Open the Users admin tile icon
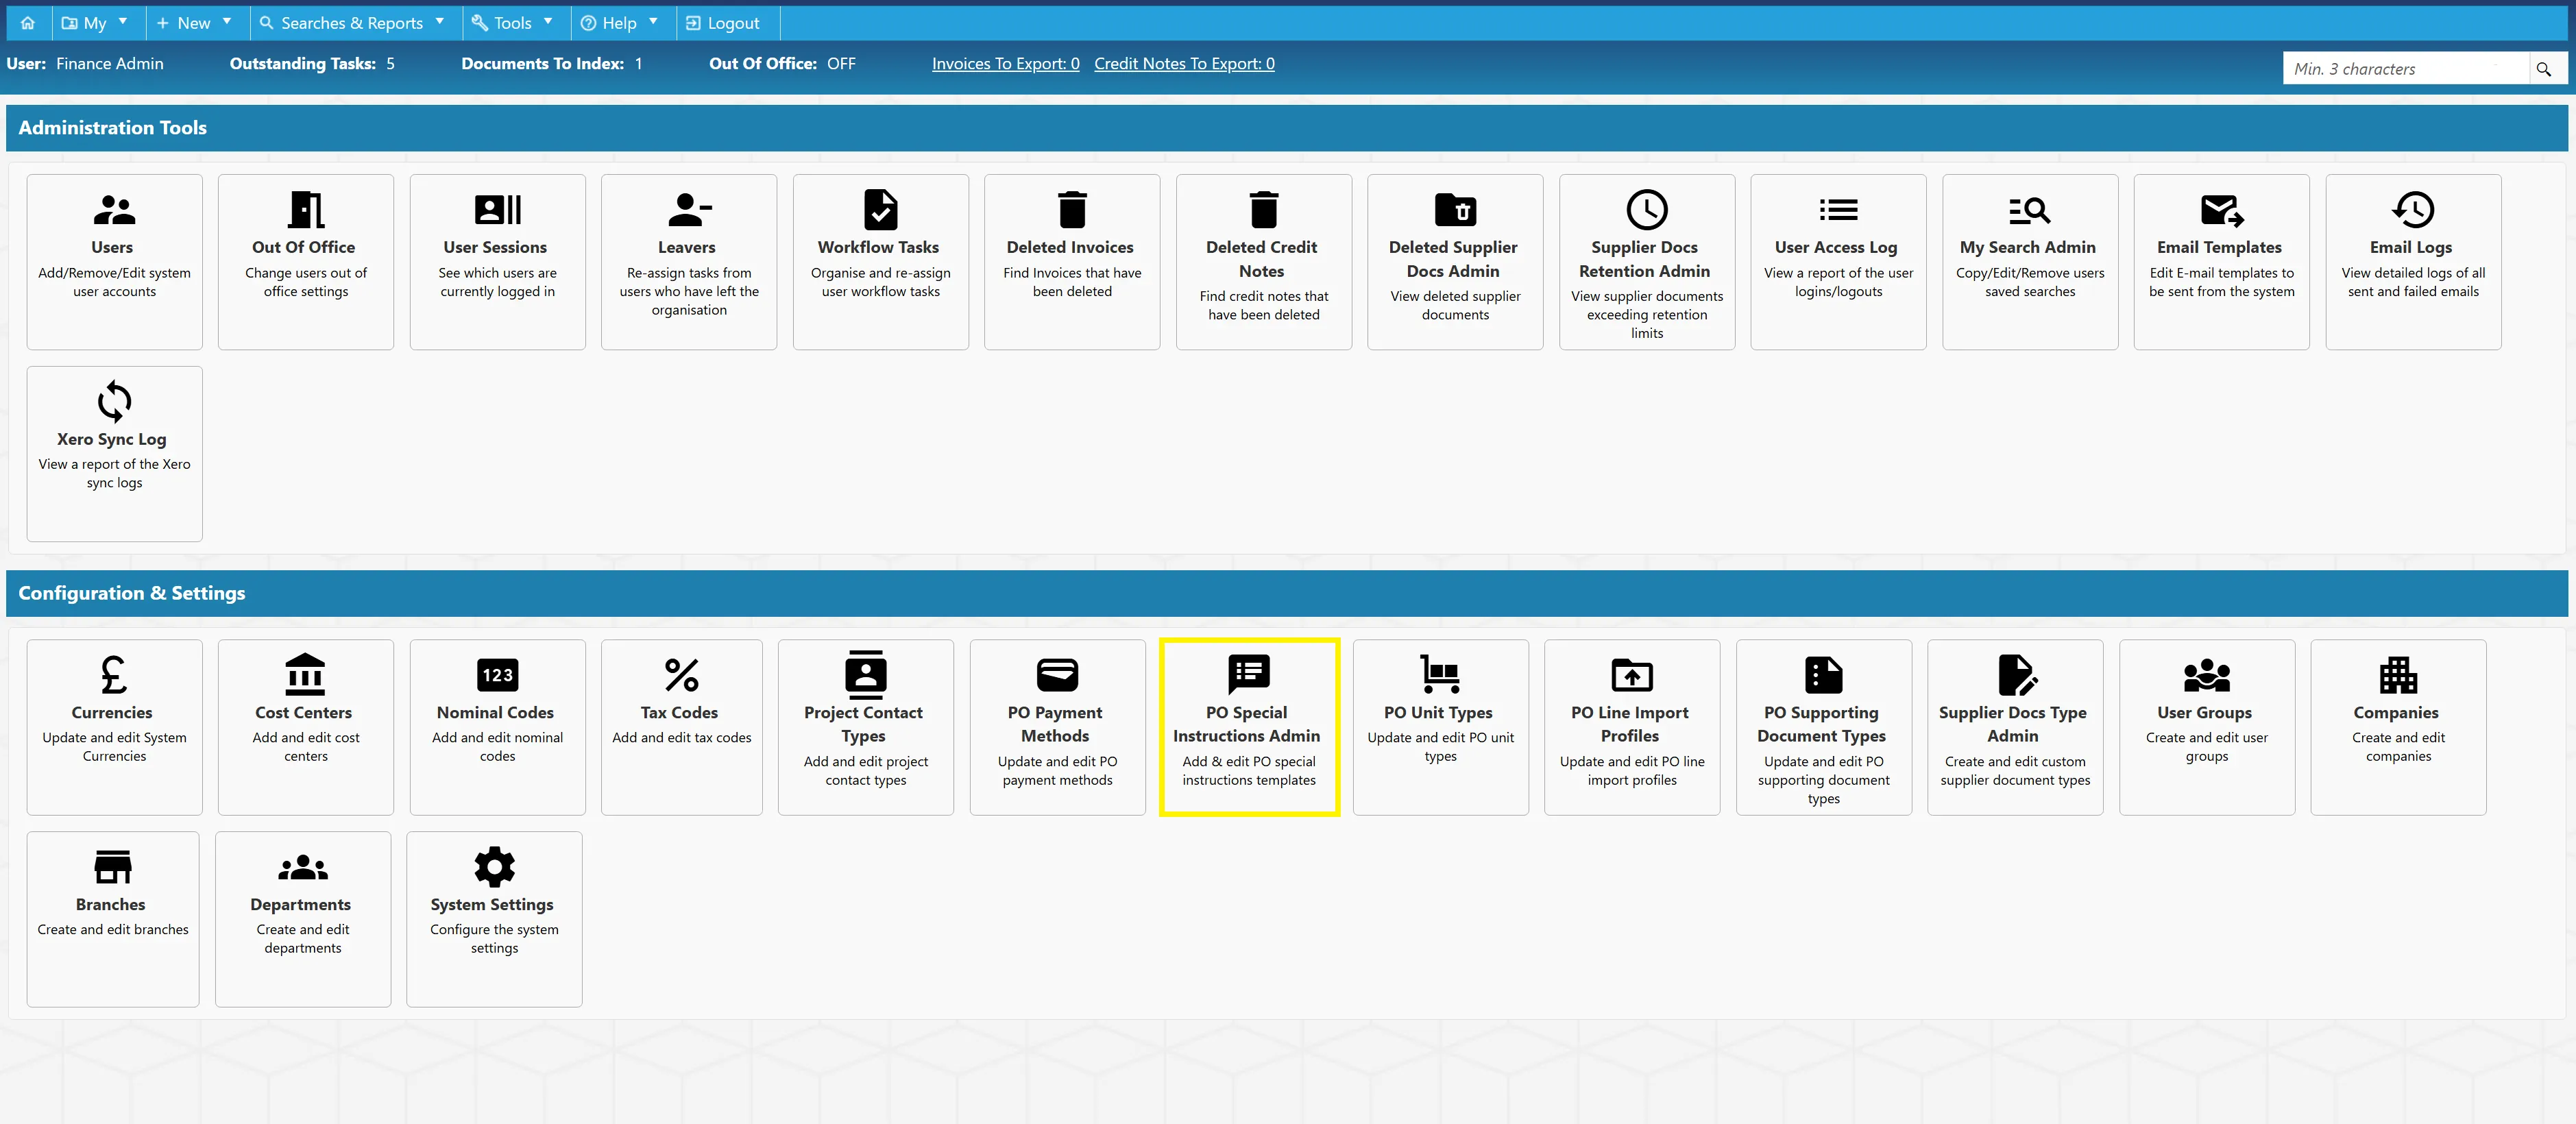 [x=114, y=210]
